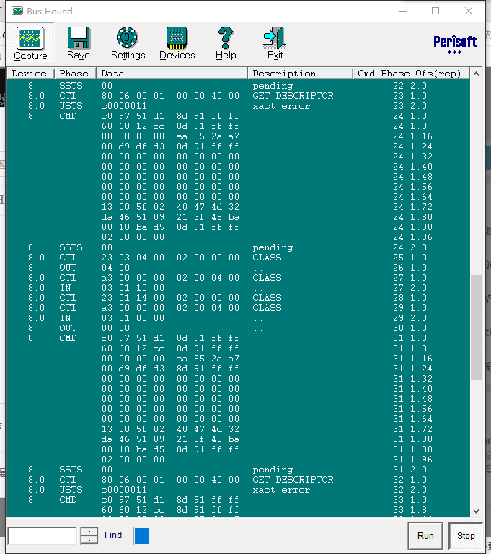Select the OUT 04 00 row 26.1.0

239,268
